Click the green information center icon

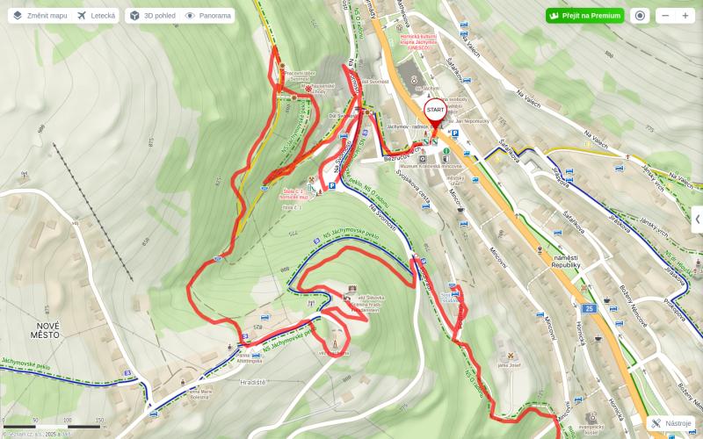point(446,151)
